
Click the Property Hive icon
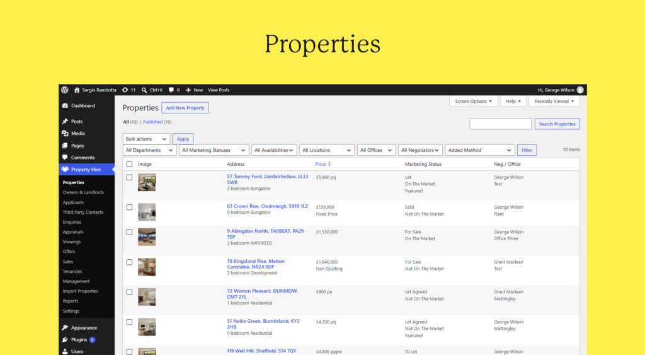point(65,169)
